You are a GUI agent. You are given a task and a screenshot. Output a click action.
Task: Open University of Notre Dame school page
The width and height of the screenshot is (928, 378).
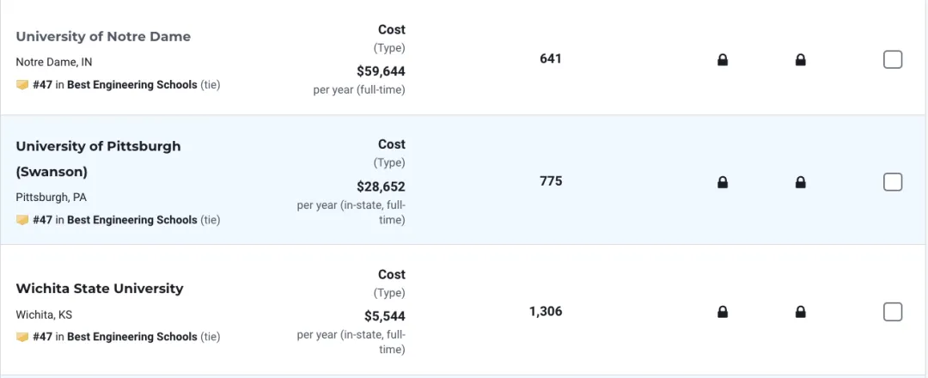(103, 37)
